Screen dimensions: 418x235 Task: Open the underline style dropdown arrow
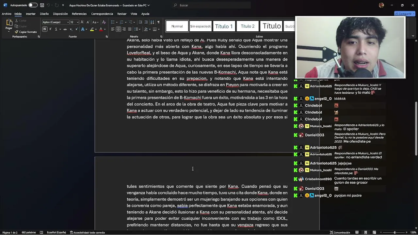tap(59, 29)
